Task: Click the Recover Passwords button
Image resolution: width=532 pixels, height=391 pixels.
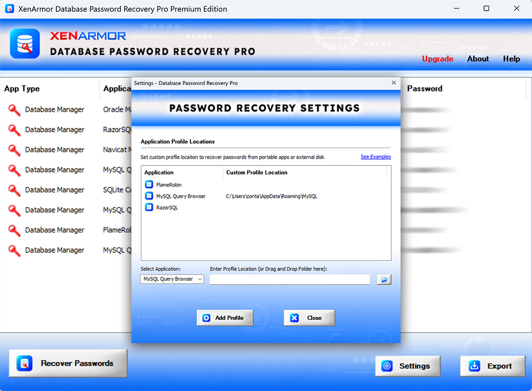Action: tap(68, 363)
